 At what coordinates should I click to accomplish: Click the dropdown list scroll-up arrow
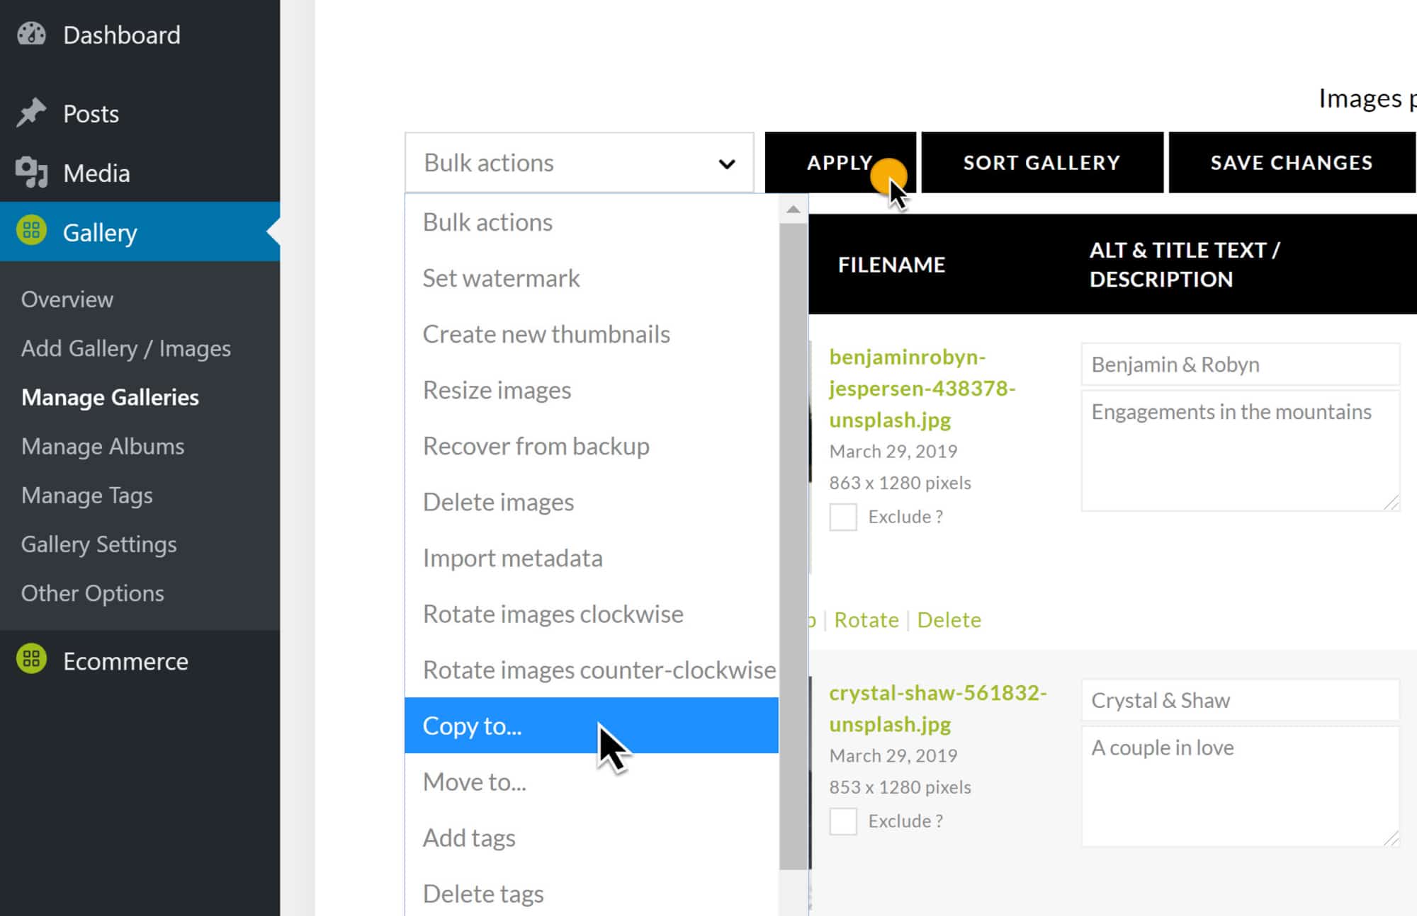pos(793,210)
